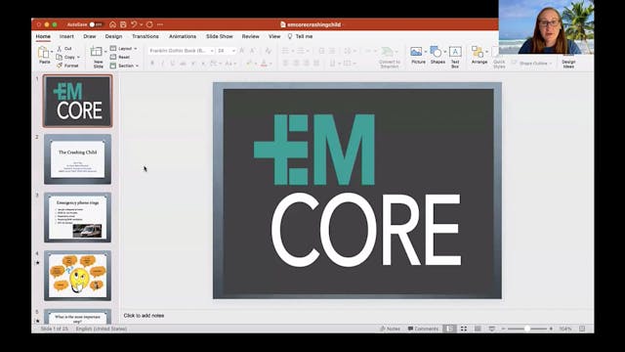Open the Transitions ribbon tab
This screenshot has height=352, width=625.
click(x=146, y=36)
